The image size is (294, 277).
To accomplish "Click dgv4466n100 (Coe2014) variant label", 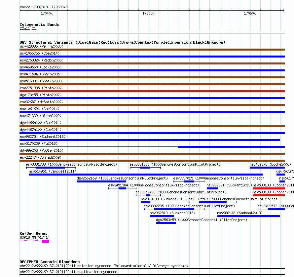I will pos(41,123).
